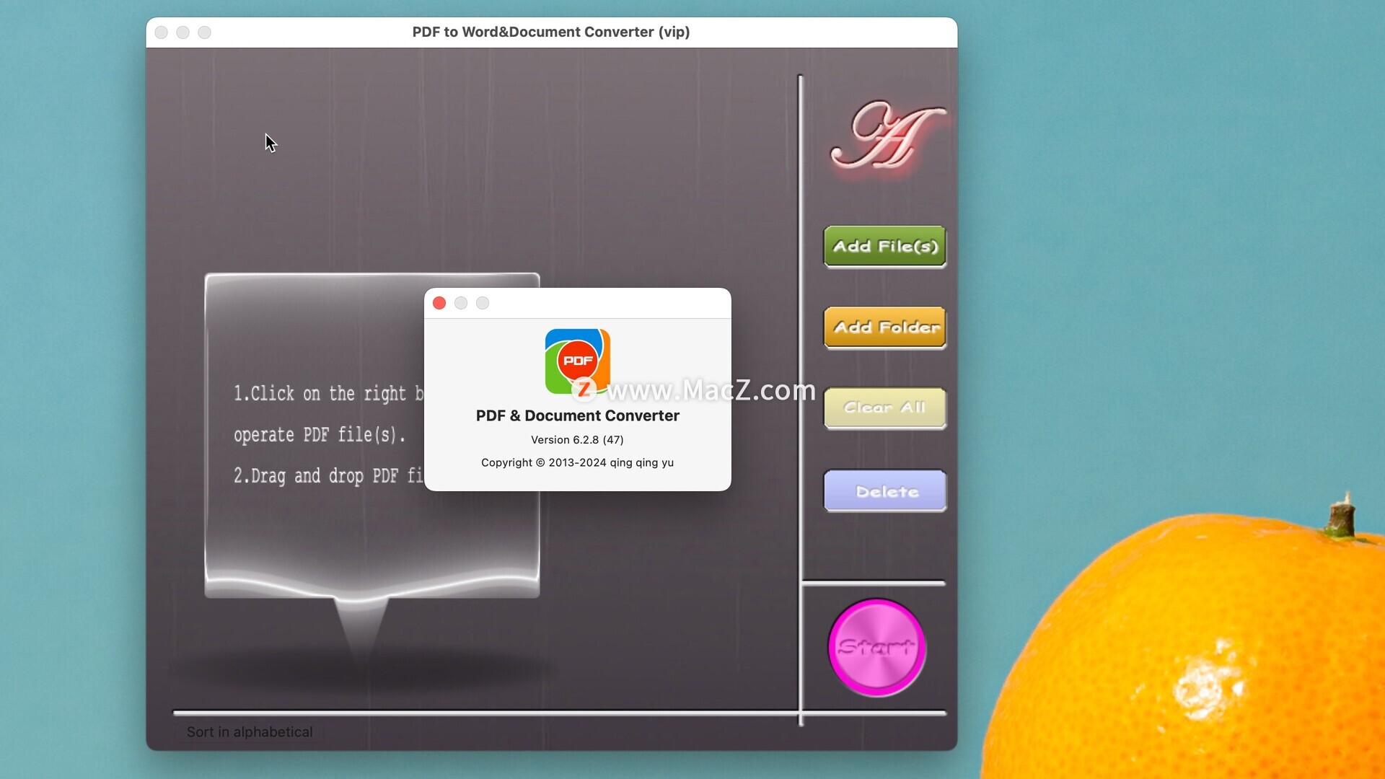Viewport: 1385px width, 779px height.
Task: Close the About dialog with red button
Action: point(439,303)
